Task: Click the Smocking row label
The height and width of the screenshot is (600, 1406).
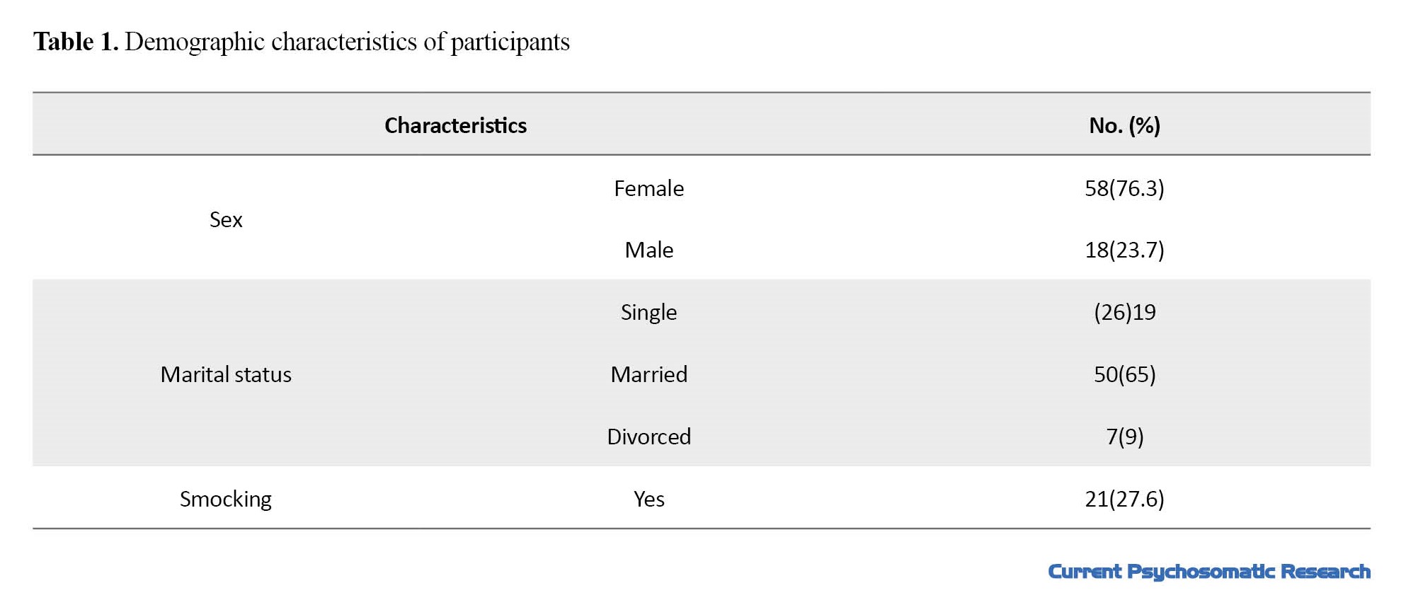Action: tap(226, 499)
